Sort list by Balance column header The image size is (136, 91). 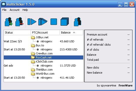click(x=71, y=33)
